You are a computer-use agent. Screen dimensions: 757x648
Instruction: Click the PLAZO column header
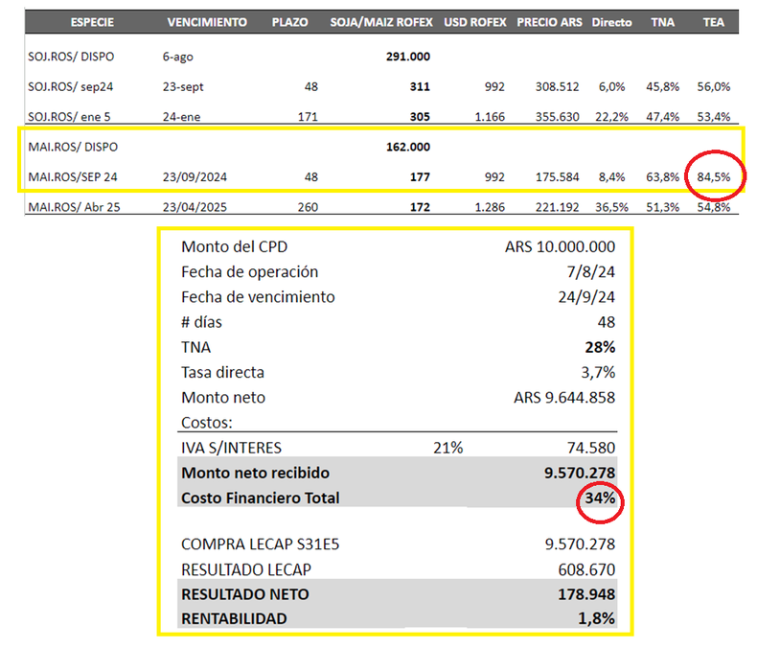click(289, 22)
